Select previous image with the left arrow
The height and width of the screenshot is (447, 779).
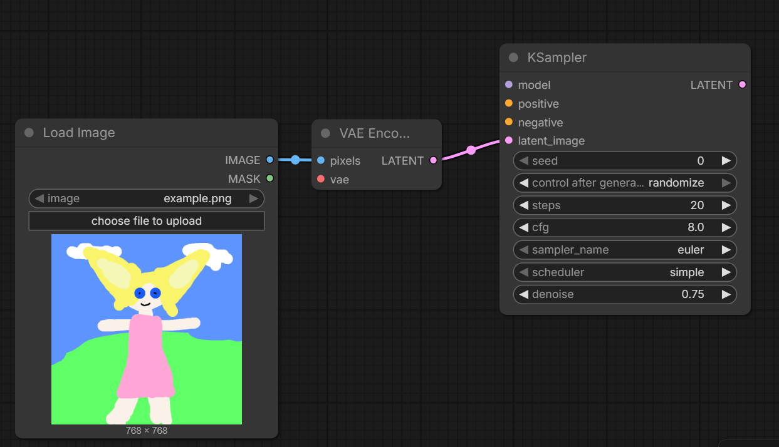[x=39, y=198]
